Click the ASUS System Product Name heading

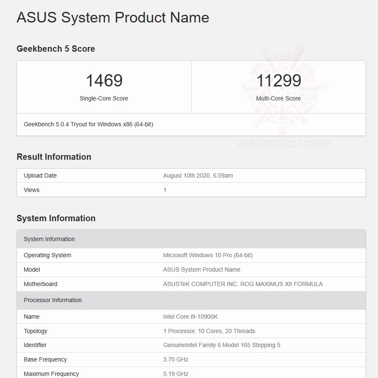click(113, 17)
